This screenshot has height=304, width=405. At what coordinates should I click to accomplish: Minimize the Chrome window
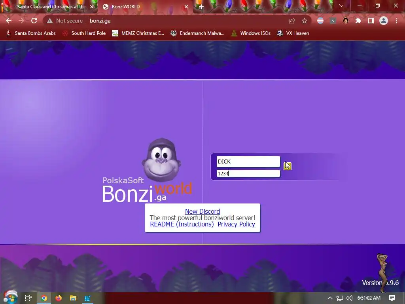[359, 6]
